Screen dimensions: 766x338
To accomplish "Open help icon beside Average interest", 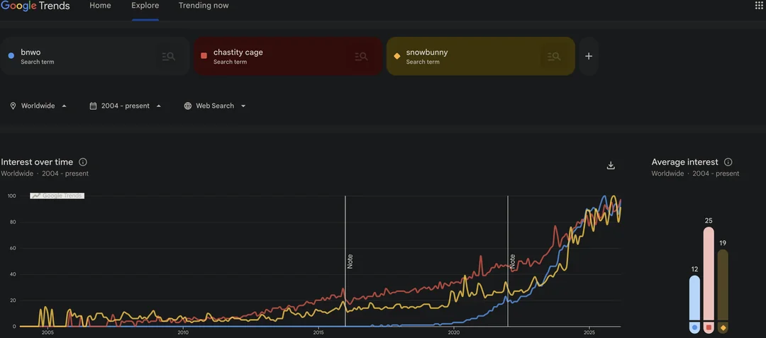I will click(728, 162).
